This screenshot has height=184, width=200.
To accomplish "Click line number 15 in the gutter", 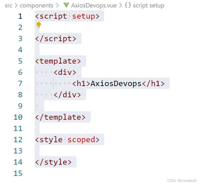I will point(18,173).
